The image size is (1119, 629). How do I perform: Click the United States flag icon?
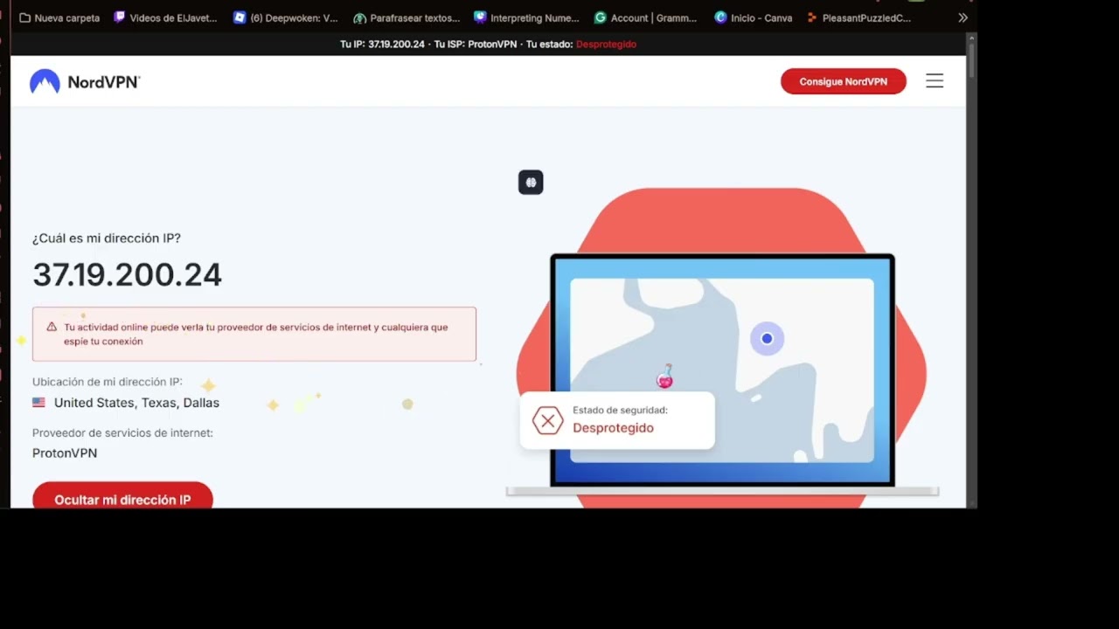[x=38, y=403]
